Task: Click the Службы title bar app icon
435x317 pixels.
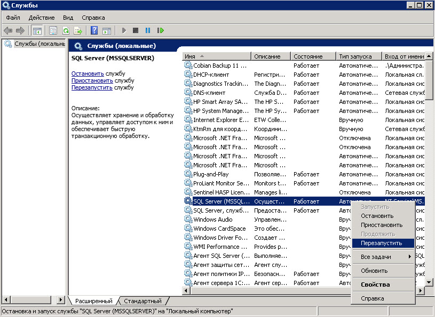Action: [6, 5]
